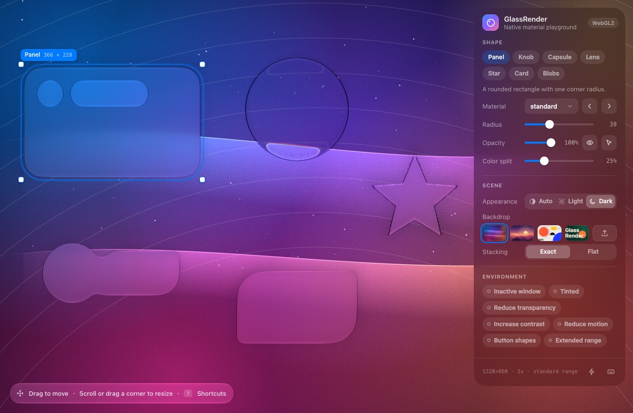Toggle Reduce motion option
Image resolution: width=633 pixels, height=413 pixels.
coord(583,324)
